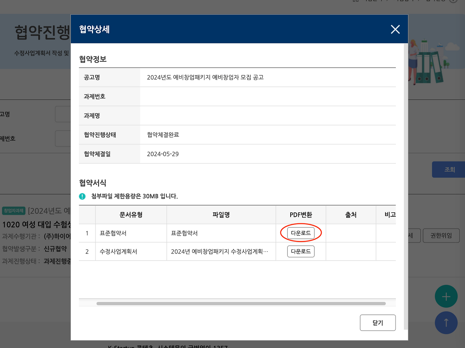Download the 표준협약서 PDF via the circled 다운로드 button
This screenshot has width=465, height=348.
click(x=301, y=233)
